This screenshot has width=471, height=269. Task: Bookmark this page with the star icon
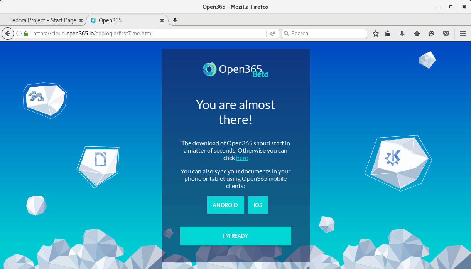[x=376, y=34]
